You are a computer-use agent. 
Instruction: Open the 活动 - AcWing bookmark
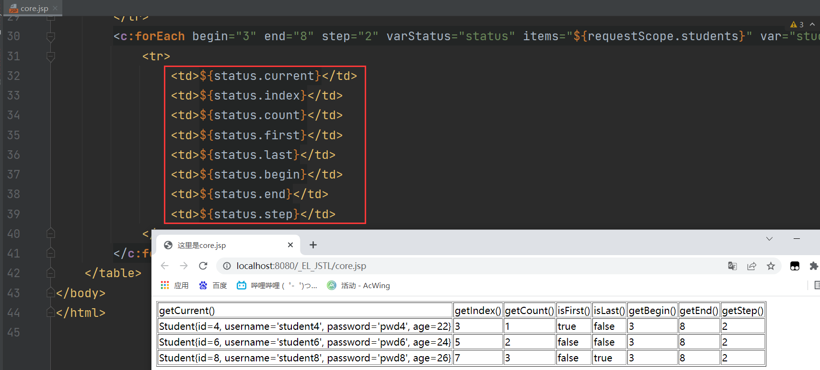(358, 285)
